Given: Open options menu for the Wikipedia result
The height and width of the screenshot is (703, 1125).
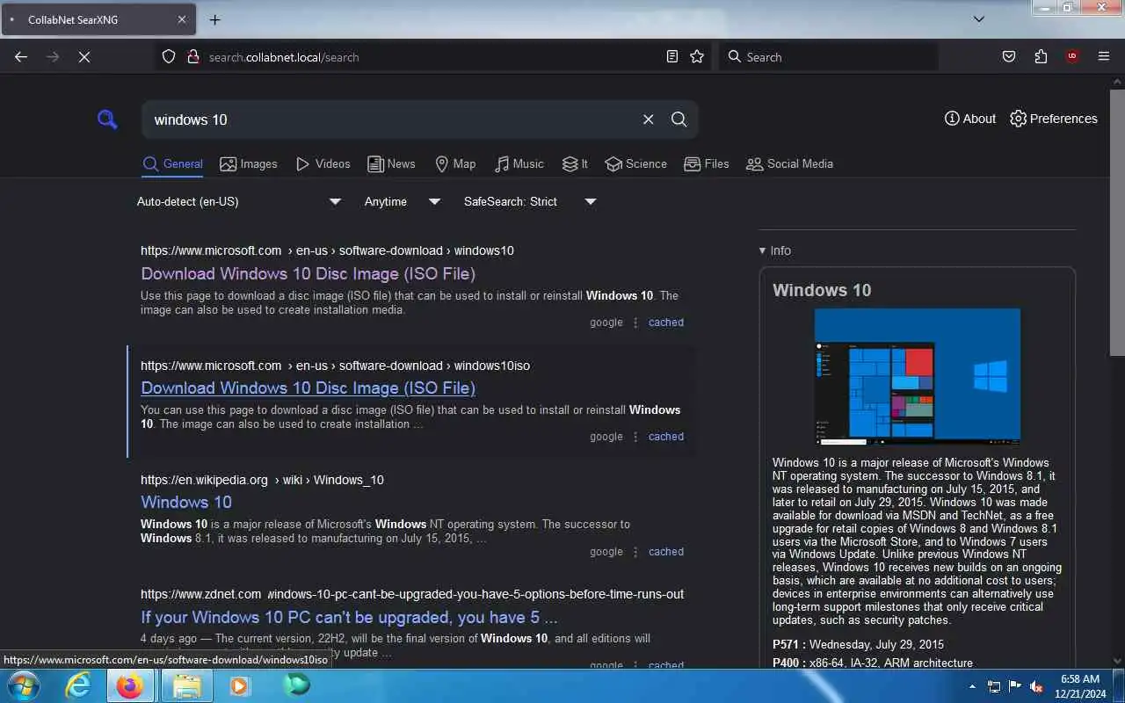Looking at the screenshot, I should [x=635, y=552].
